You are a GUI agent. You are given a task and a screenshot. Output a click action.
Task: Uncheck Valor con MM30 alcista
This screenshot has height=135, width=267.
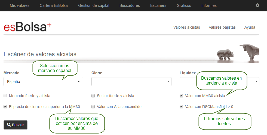coord(181,96)
